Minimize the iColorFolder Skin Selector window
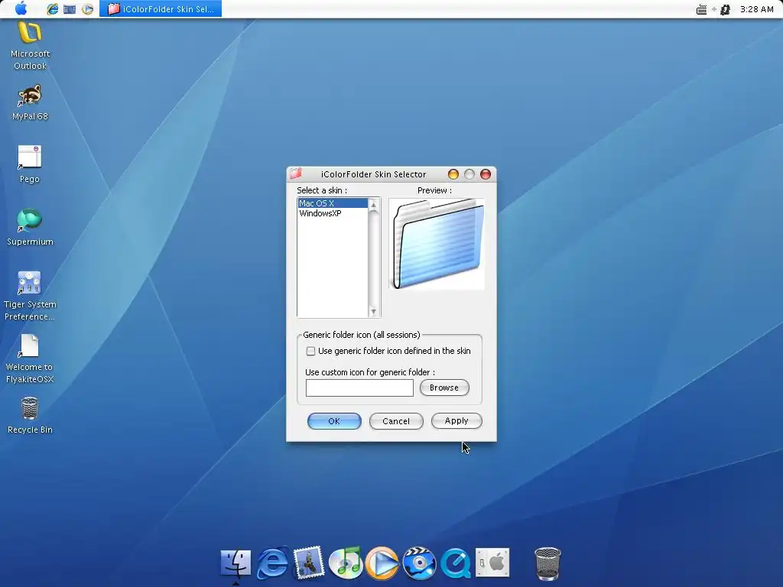Viewport: 783px width, 587px height. click(x=453, y=174)
